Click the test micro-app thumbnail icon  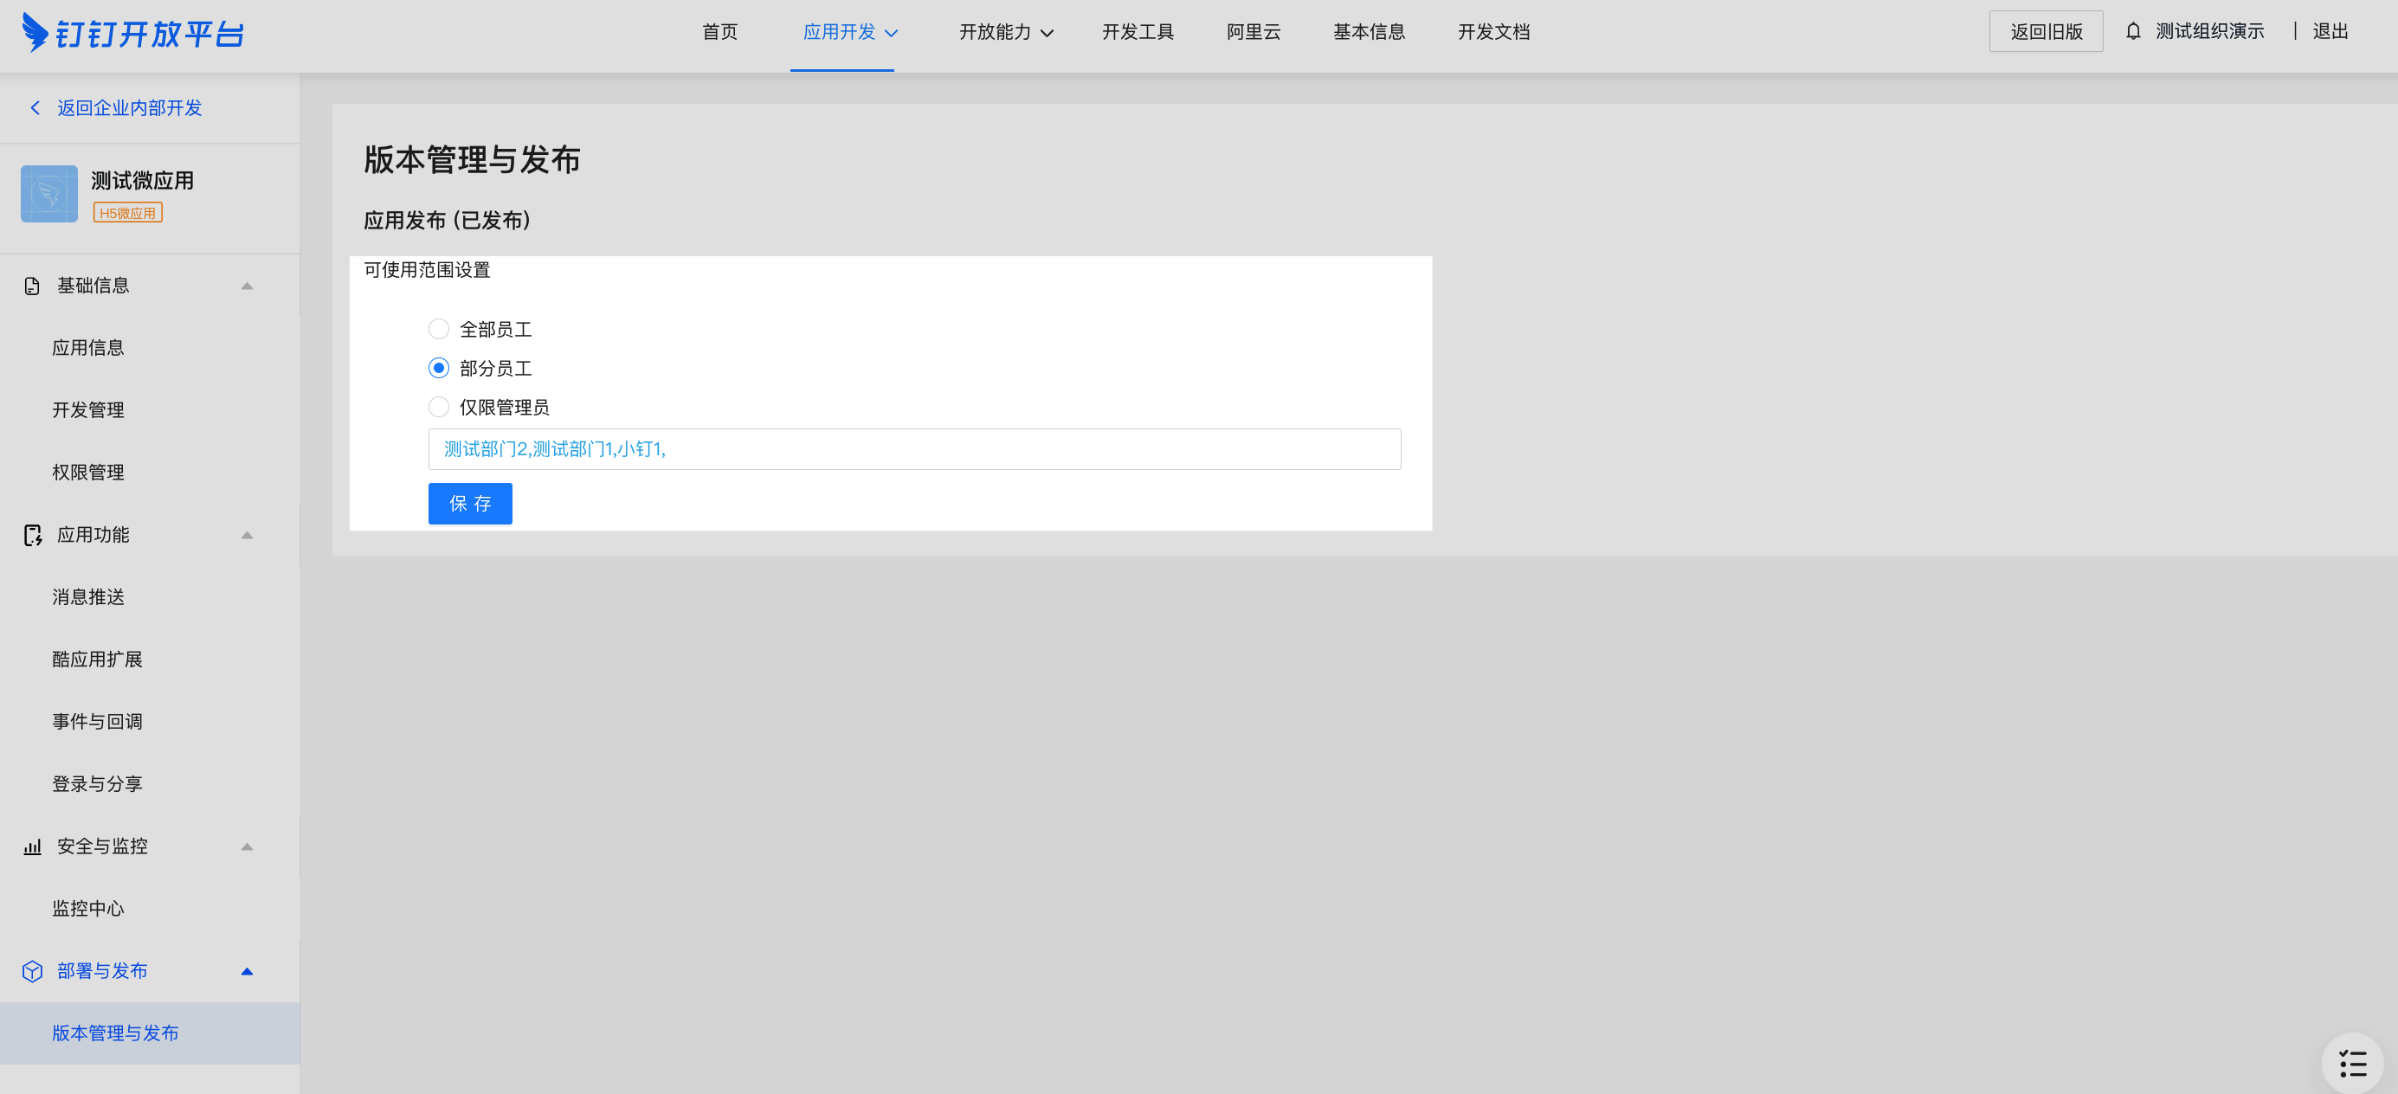click(49, 194)
